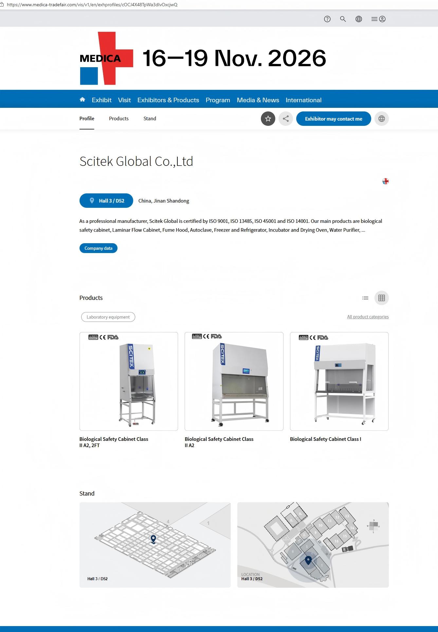Open the search magnifier icon

[x=343, y=19]
